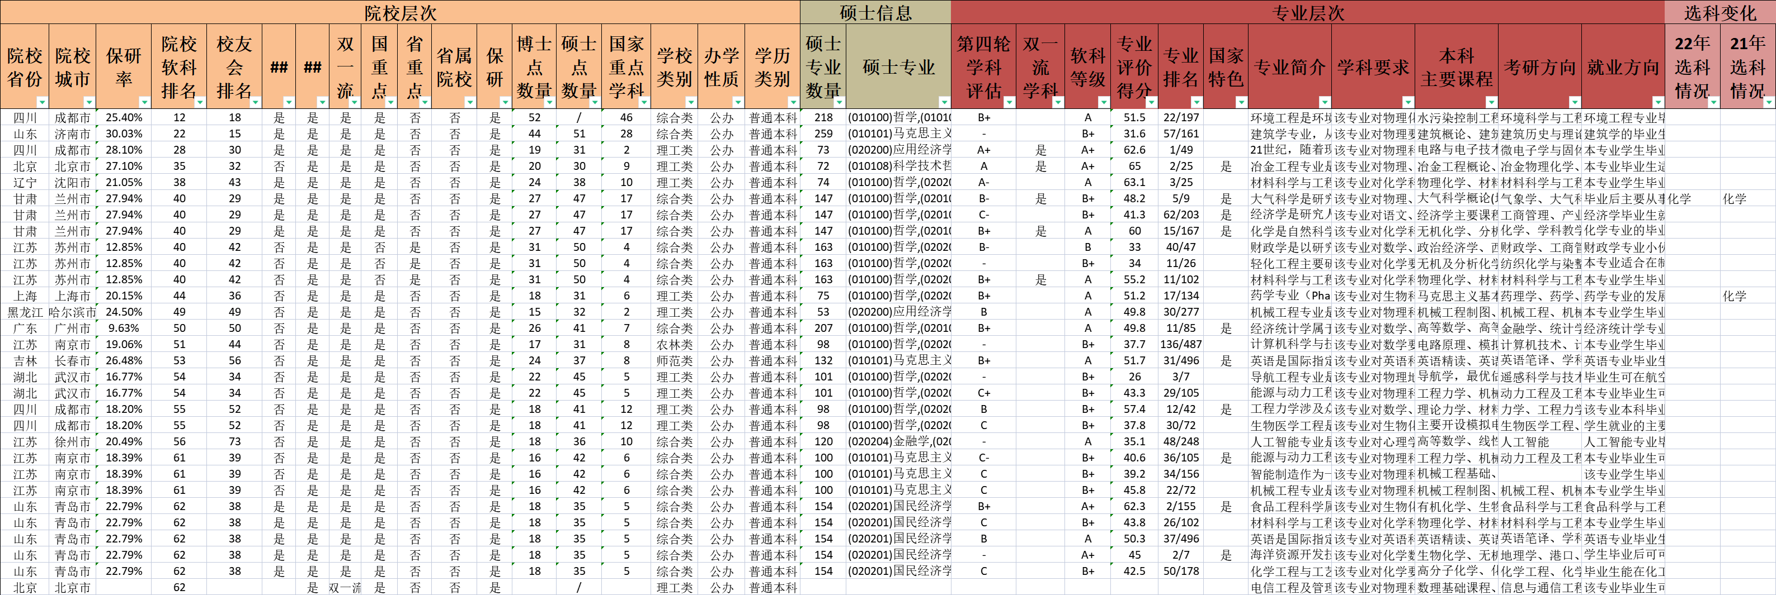
Task: Expand the 院校软科排名 filter dropdown
Action: [200, 102]
